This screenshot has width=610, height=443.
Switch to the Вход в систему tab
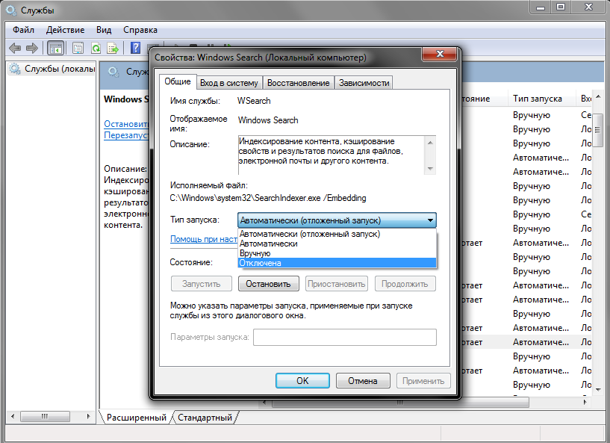[x=229, y=83]
